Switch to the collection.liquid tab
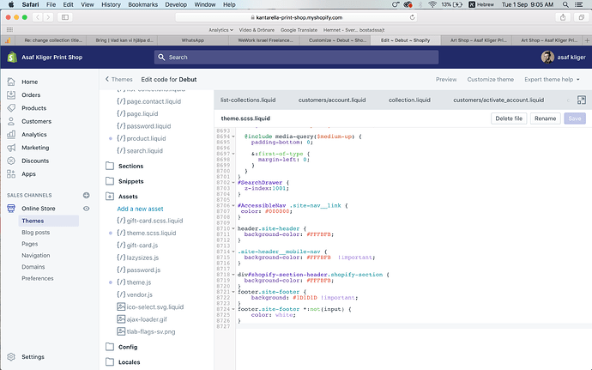The height and width of the screenshot is (370, 592). 409,100
